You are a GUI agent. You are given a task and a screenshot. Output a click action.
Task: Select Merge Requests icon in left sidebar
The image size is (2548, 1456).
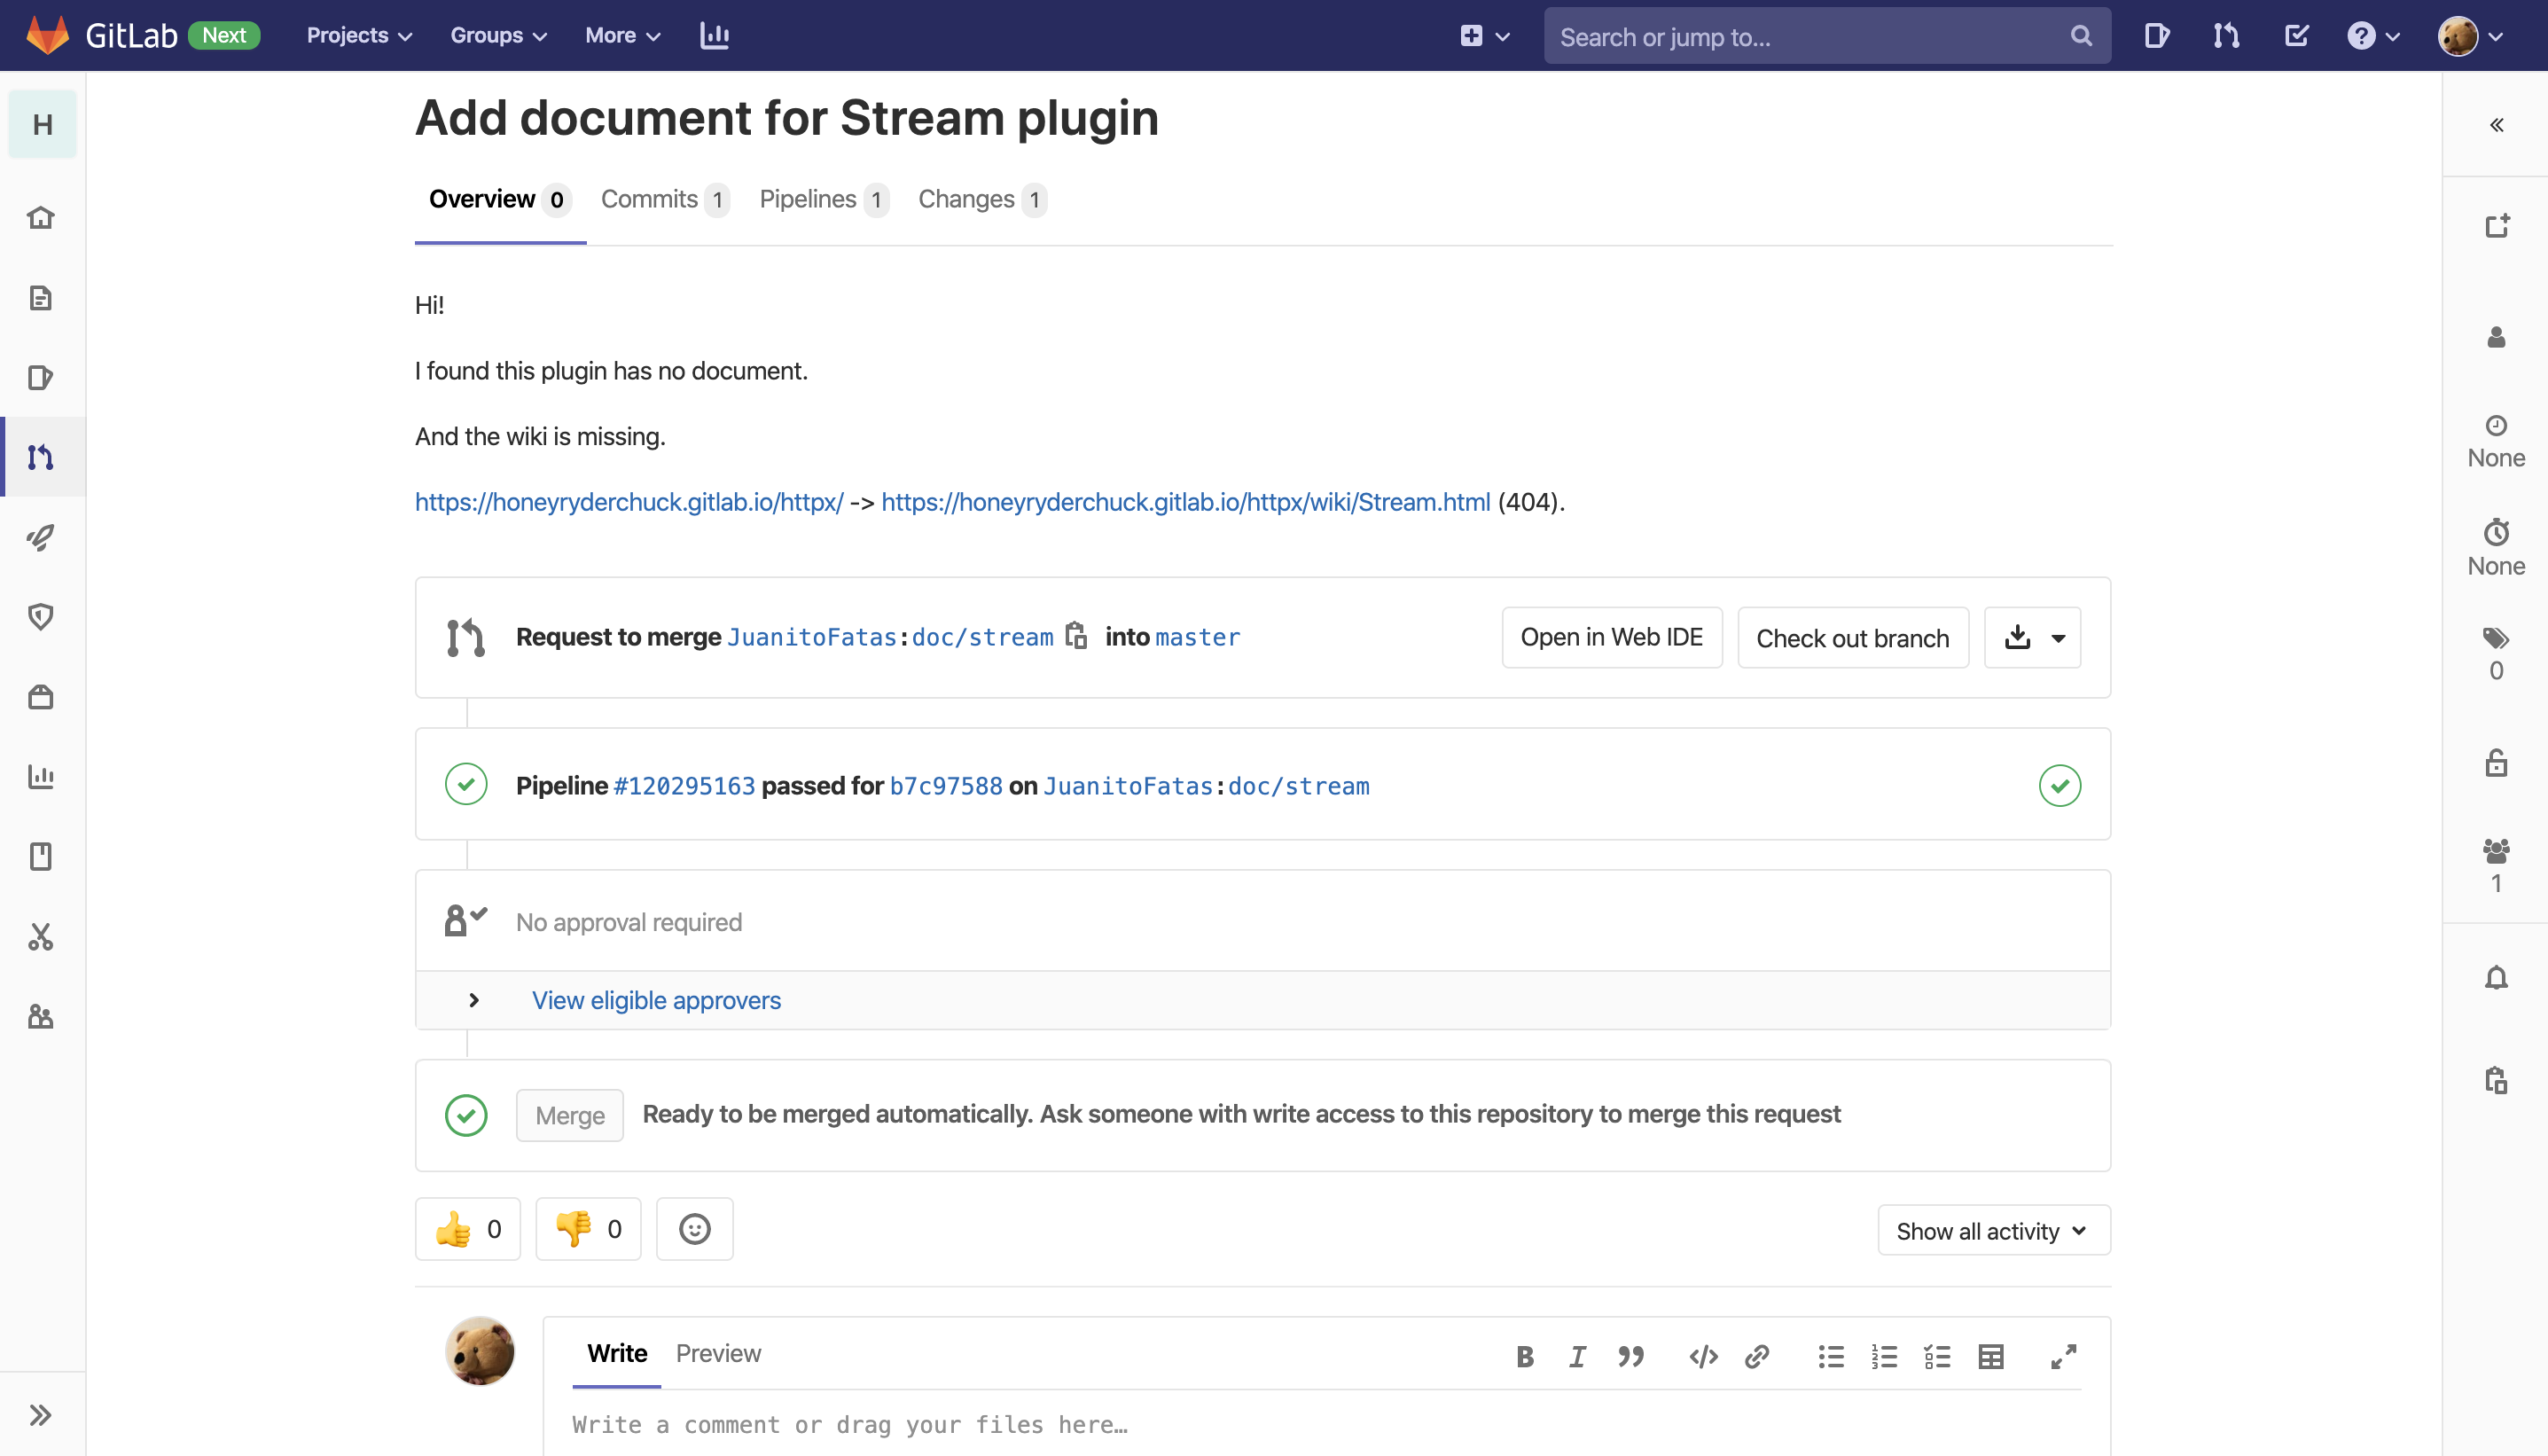41,457
